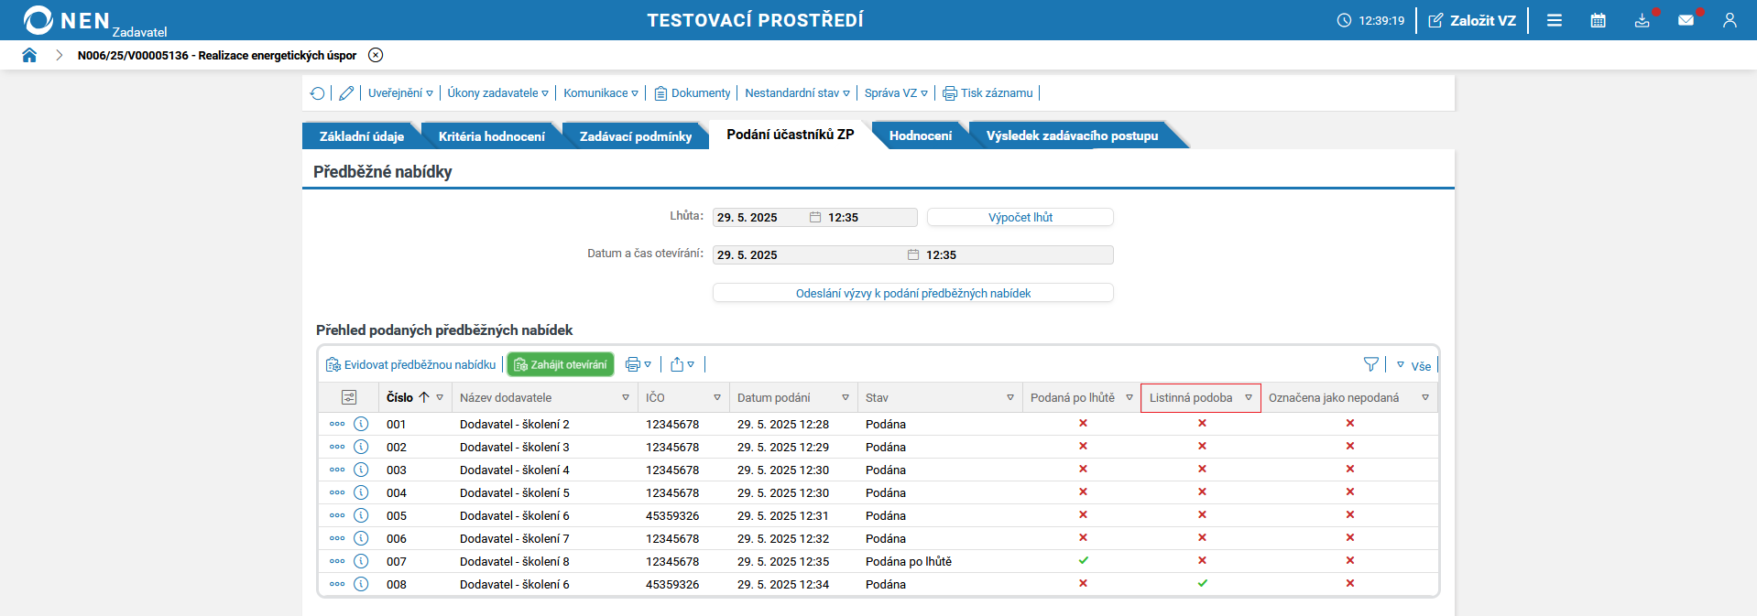Expand the Uveřejnění dropdown menu

point(400,93)
